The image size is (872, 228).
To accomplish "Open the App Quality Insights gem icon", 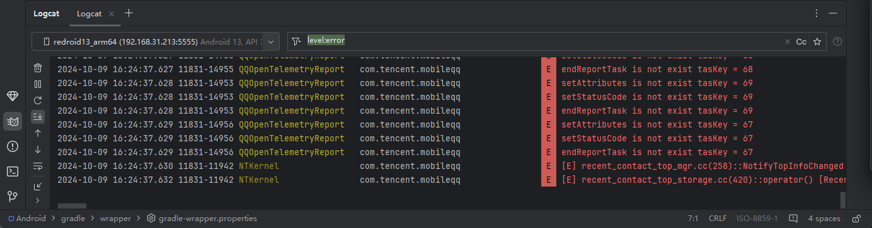I will click(x=13, y=96).
